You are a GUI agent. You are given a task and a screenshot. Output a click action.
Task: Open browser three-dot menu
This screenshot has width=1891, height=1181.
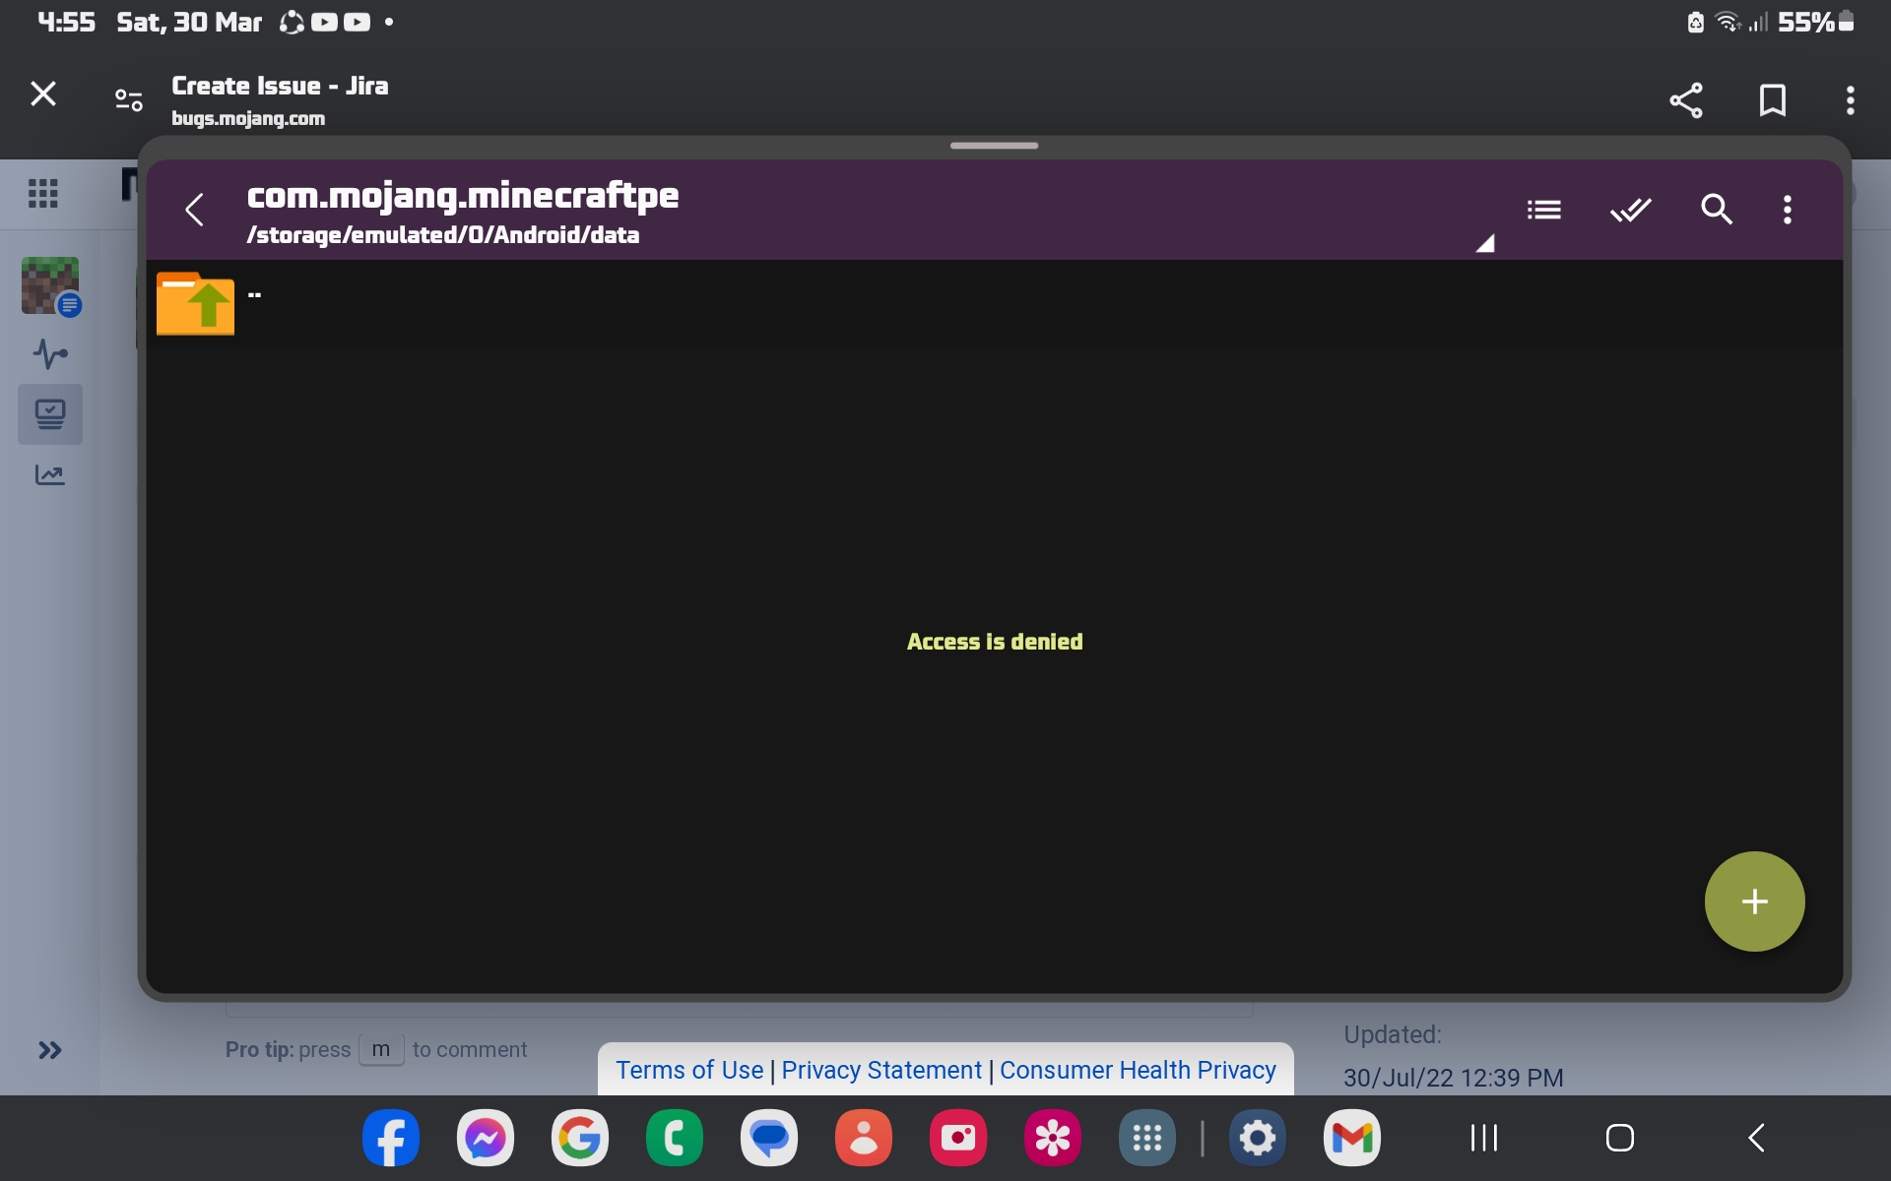tap(1850, 100)
